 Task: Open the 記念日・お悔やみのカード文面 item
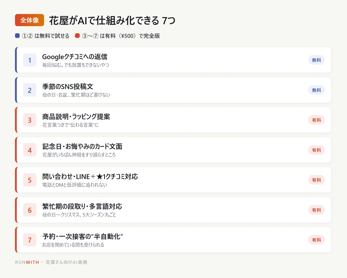pyautogui.click(x=173, y=150)
